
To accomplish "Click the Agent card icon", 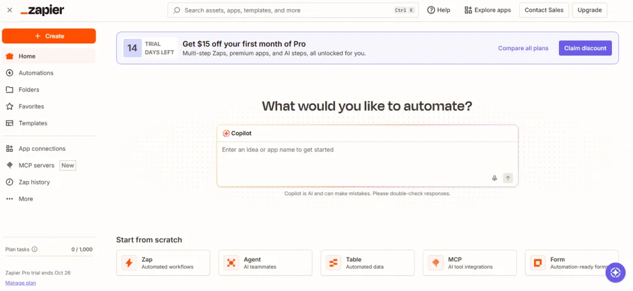I will [x=231, y=263].
